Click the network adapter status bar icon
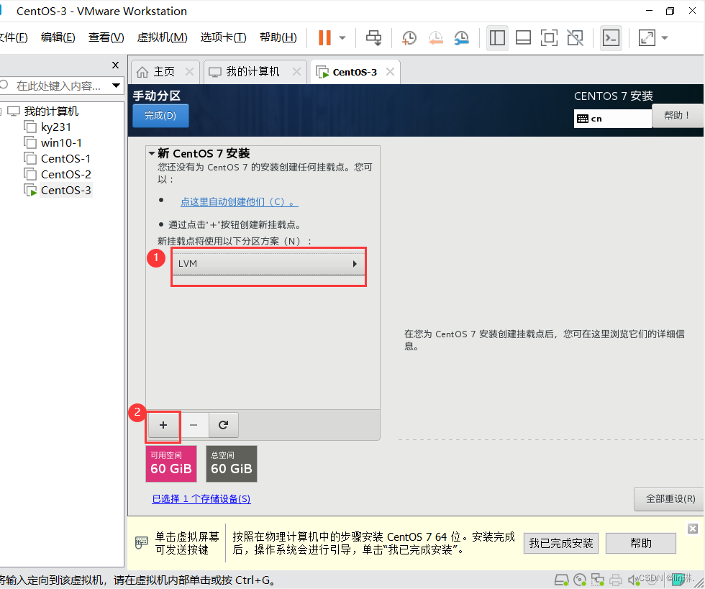Image resolution: width=705 pixels, height=589 pixels. (598, 580)
